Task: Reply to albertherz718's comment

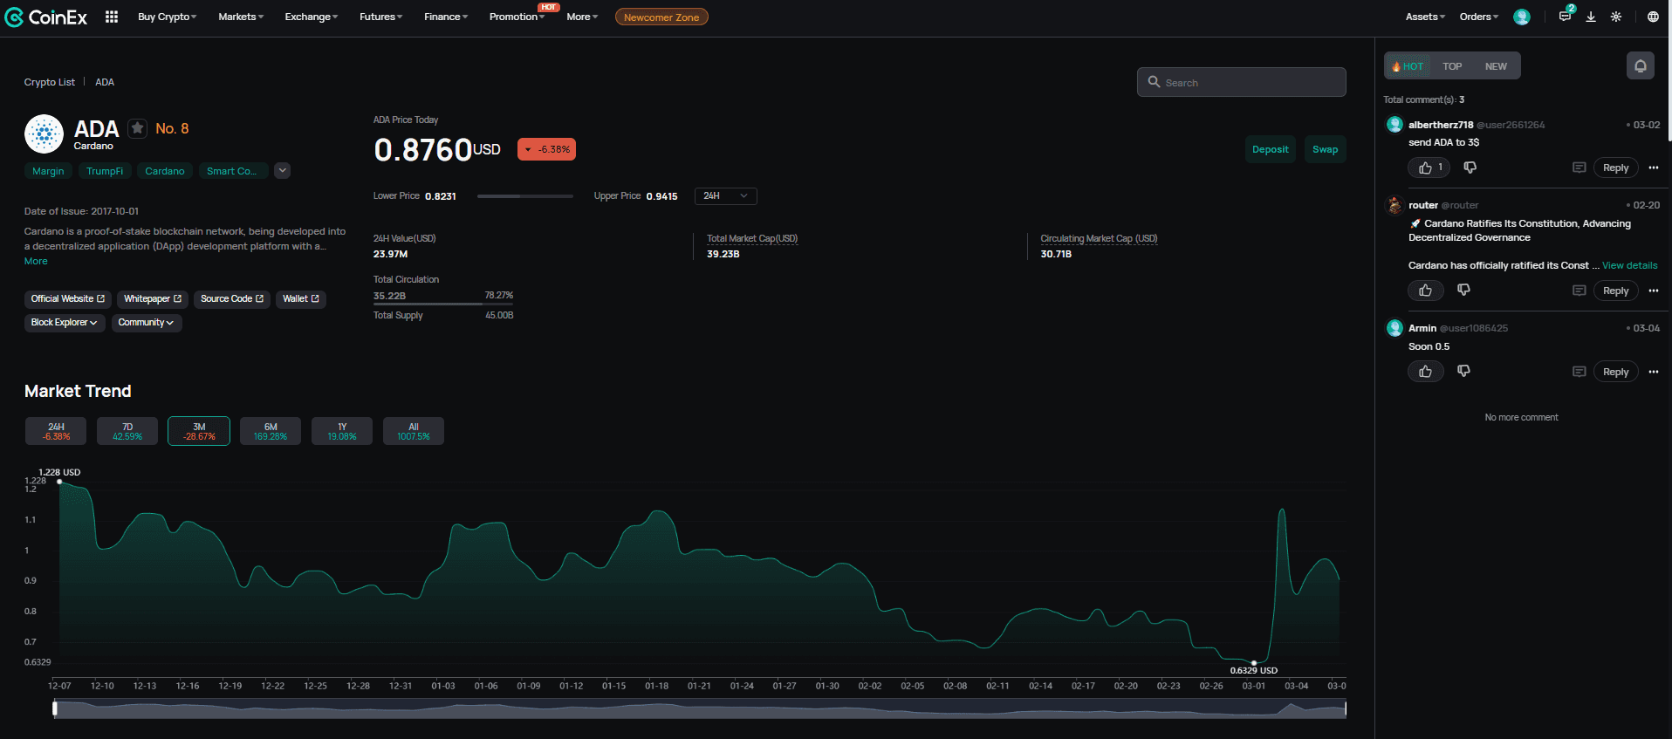Action: [x=1616, y=168]
